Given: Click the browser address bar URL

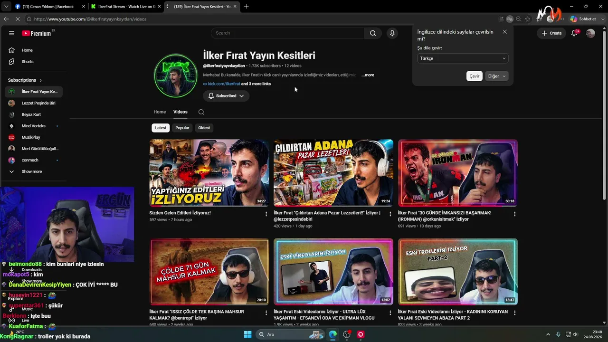Looking at the screenshot, I should (90, 19).
